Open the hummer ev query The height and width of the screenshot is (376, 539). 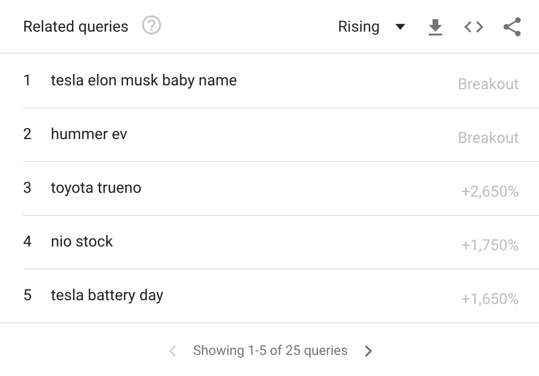(x=89, y=134)
